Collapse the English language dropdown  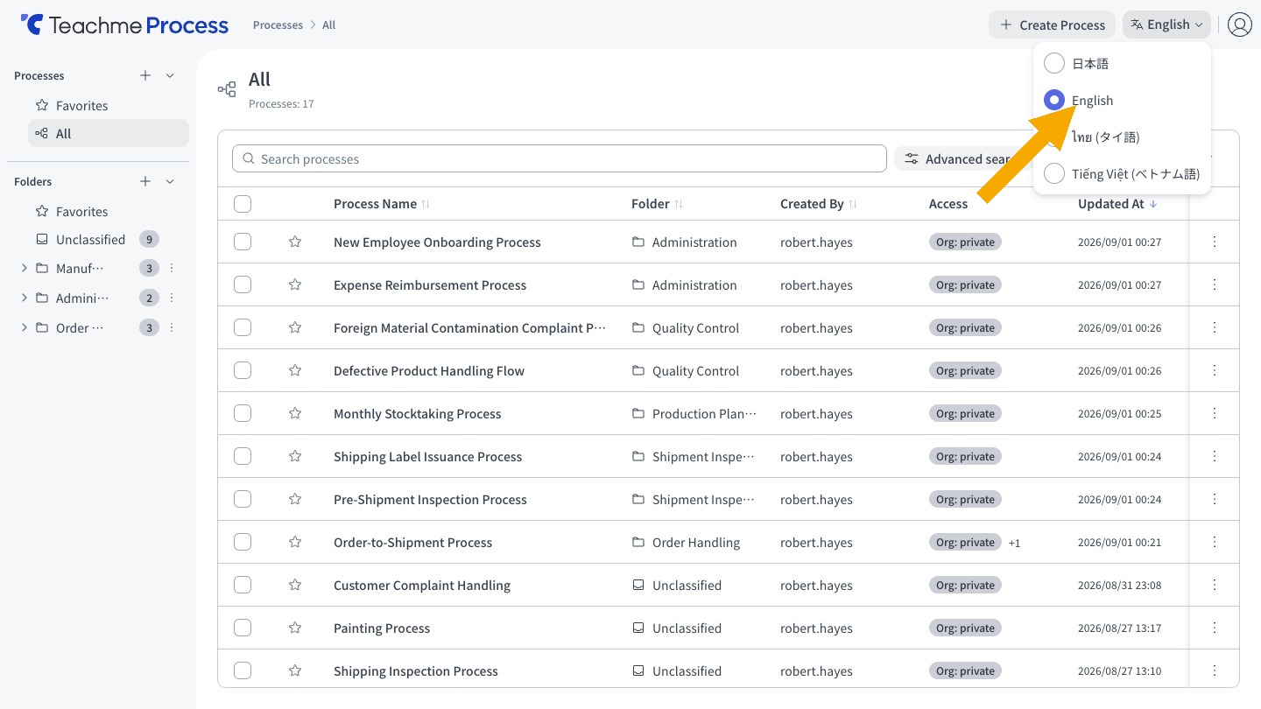[1166, 25]
